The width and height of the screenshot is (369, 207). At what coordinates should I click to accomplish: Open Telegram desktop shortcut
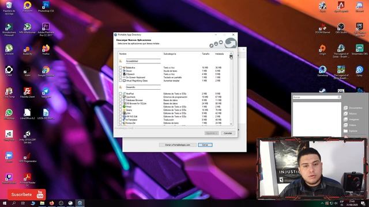[x=46, y=93]
